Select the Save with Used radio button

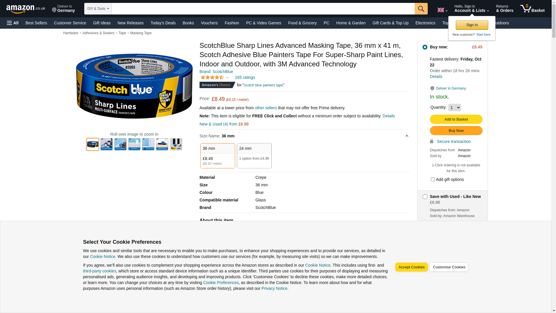pyautogui.click(x=425, y=197)
